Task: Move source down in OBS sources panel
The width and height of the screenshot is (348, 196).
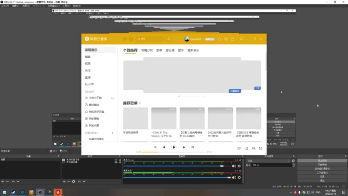Action: 84,182
